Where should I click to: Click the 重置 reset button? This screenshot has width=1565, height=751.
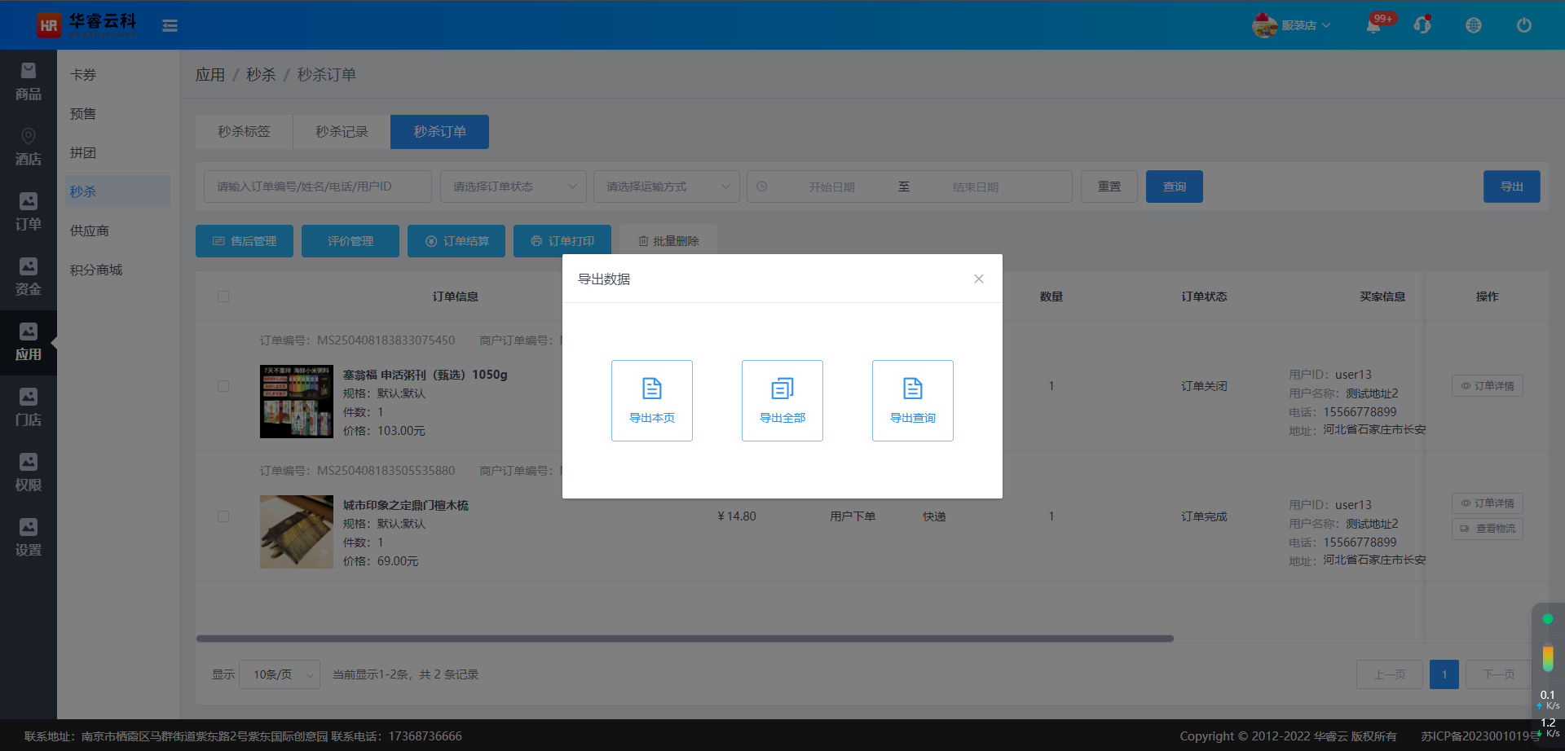coord(1109,187)
